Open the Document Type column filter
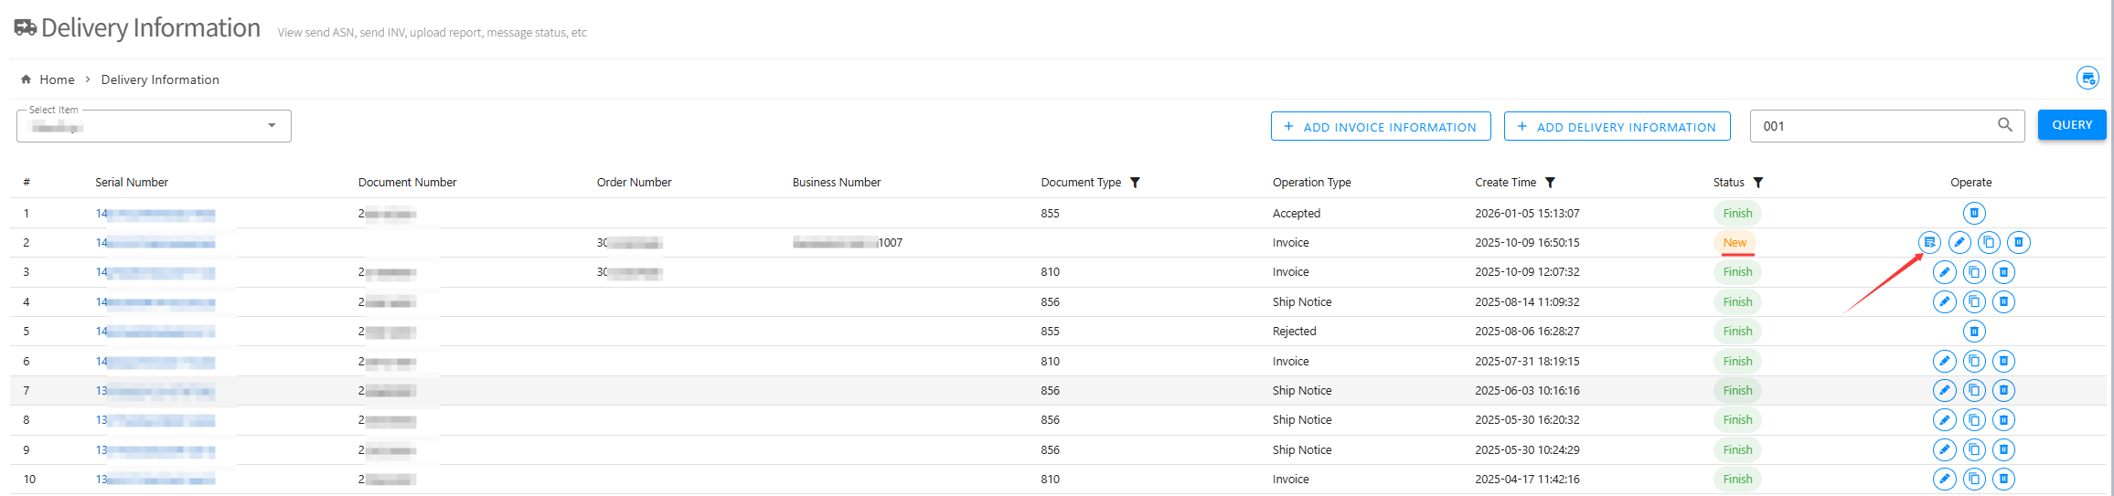This screenshot has width=2114, height=496. 1135,183
